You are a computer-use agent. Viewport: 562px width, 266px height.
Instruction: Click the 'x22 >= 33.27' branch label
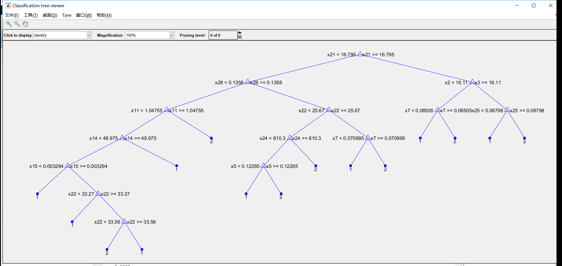115,194
